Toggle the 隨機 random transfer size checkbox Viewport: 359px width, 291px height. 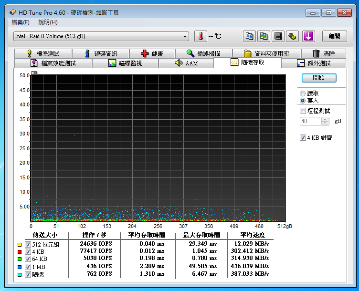[28, 274]
